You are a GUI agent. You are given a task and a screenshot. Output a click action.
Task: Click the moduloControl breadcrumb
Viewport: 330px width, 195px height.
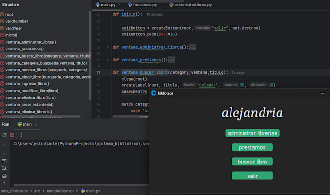click(60, 191)
